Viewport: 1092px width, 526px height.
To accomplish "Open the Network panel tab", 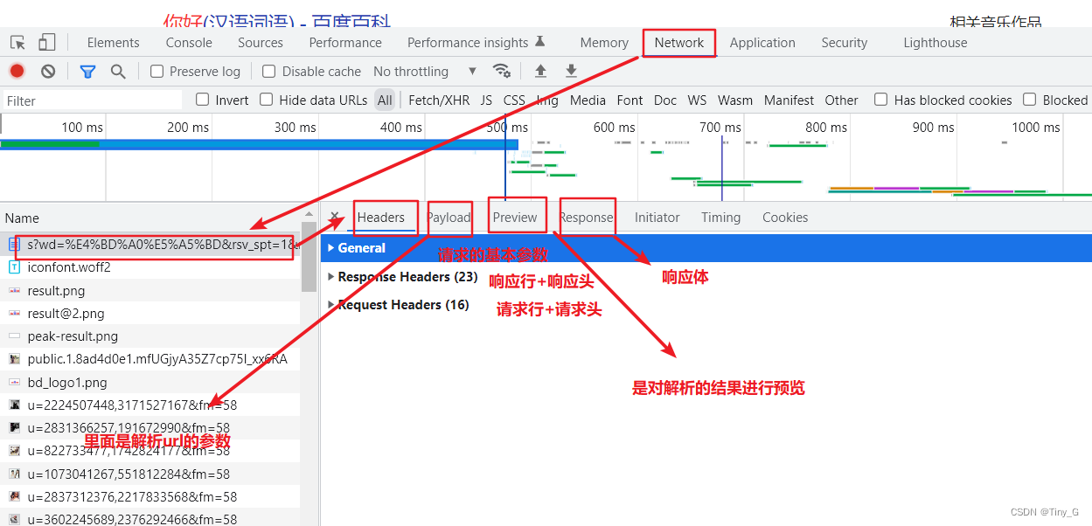I will coord(679,43).
